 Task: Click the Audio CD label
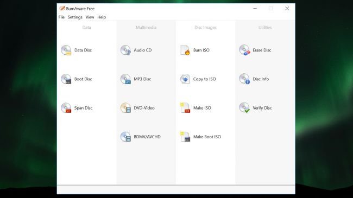143,50
